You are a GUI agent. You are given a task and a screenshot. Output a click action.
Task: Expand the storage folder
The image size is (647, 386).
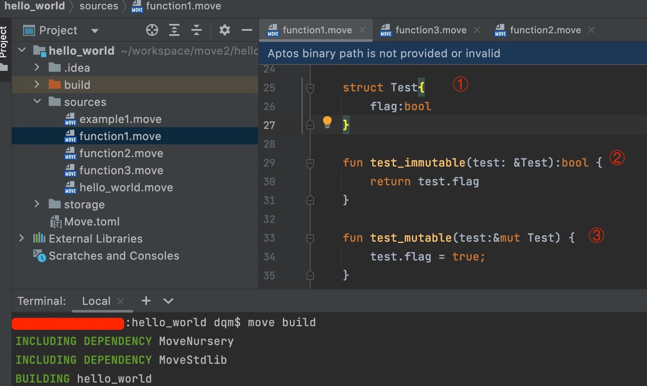(37, 204)
